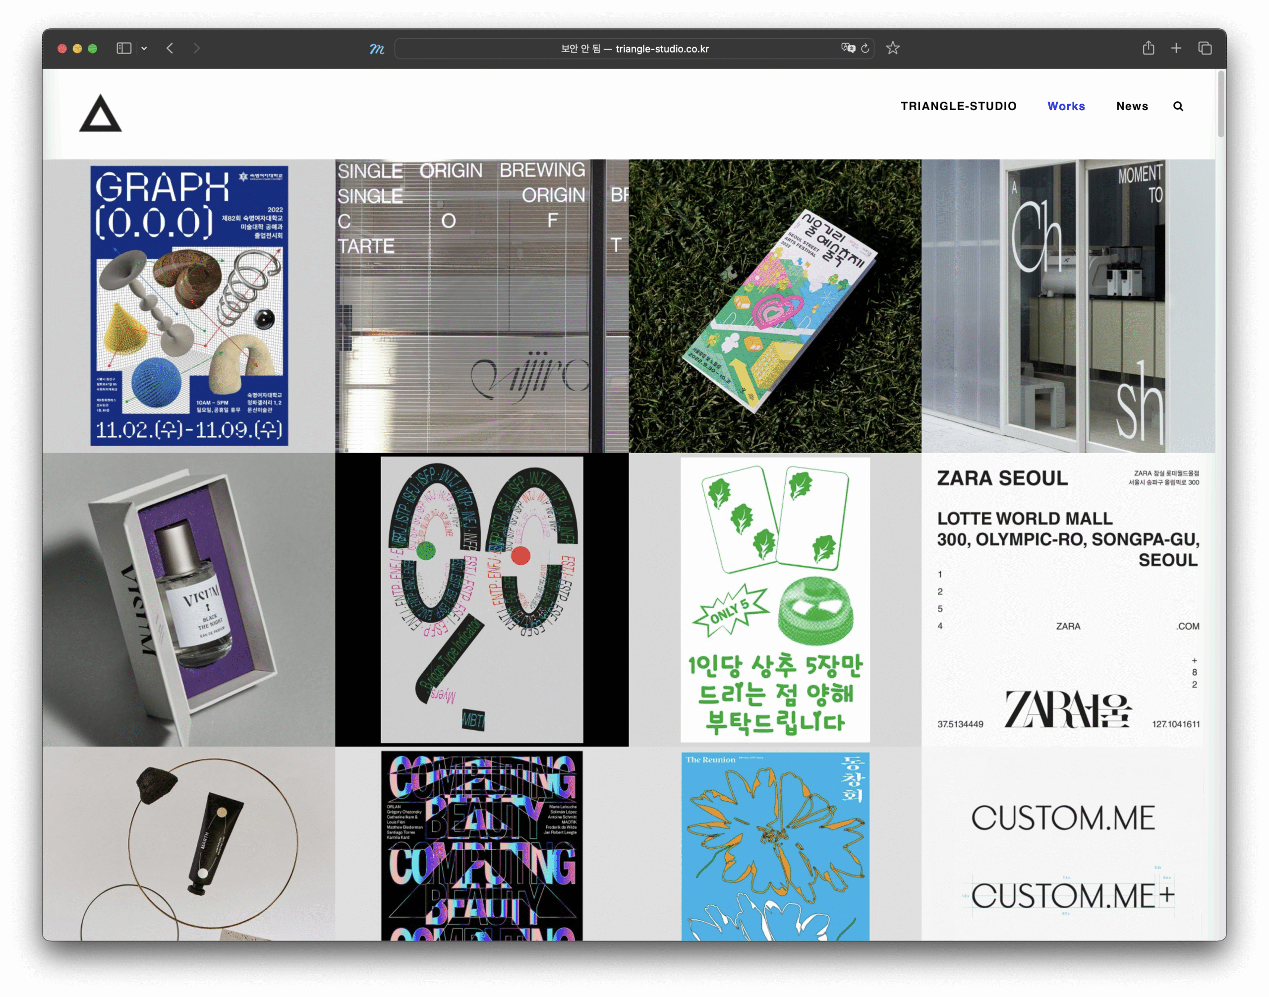Toggle the Safari sidebar panel
1269x997 pixels.
tap(124, 49)
